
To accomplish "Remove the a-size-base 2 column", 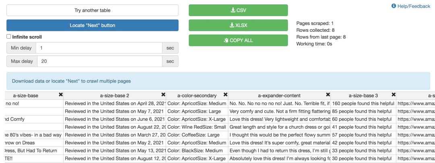I will pos(164,95).
